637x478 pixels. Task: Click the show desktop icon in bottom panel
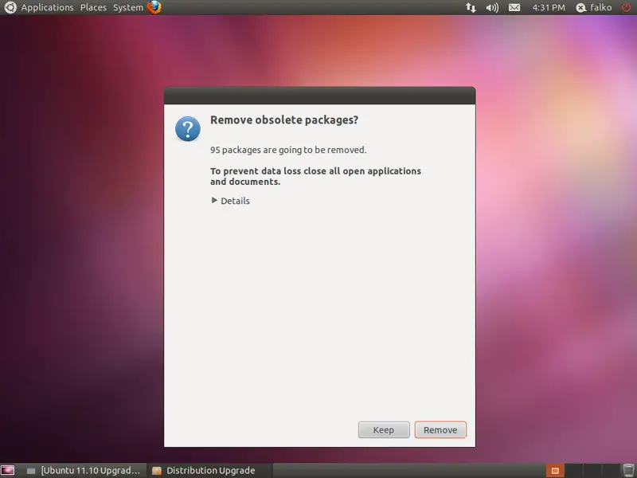pos(8,470)
